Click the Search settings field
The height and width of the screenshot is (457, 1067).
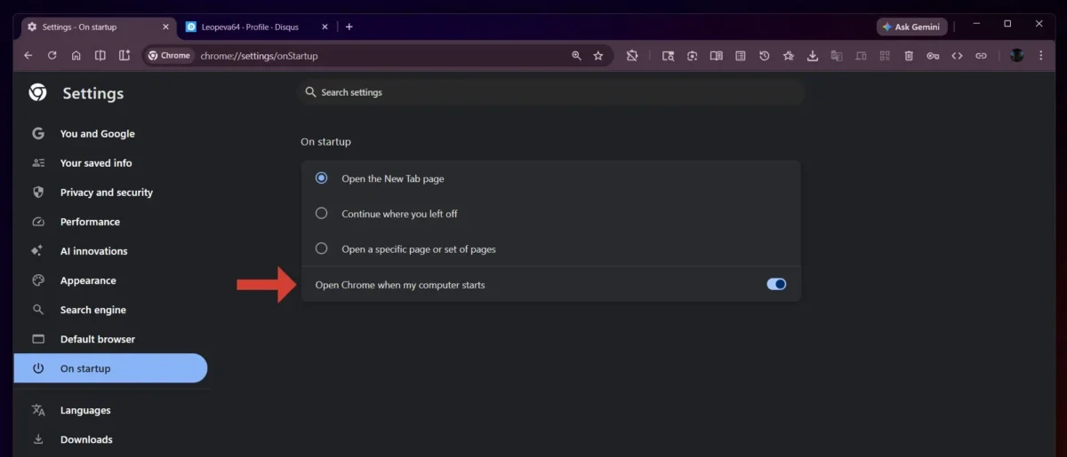[551, 92]
